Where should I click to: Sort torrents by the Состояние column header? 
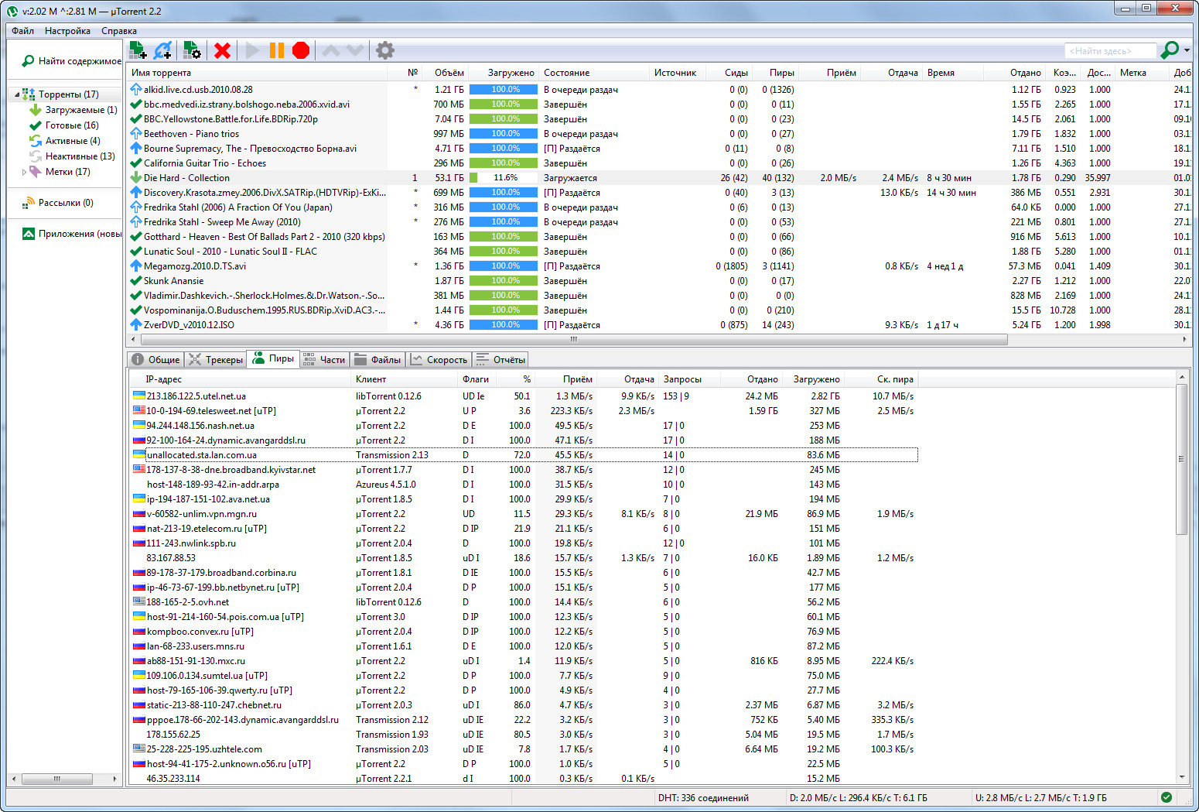tap(566, 73)
